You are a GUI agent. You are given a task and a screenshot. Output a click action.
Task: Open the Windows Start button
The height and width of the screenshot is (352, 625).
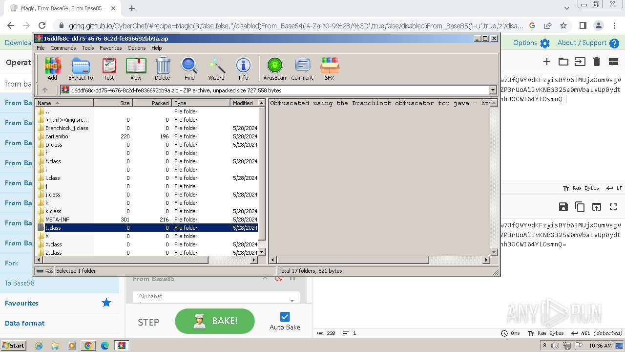(x=13, y=345)
